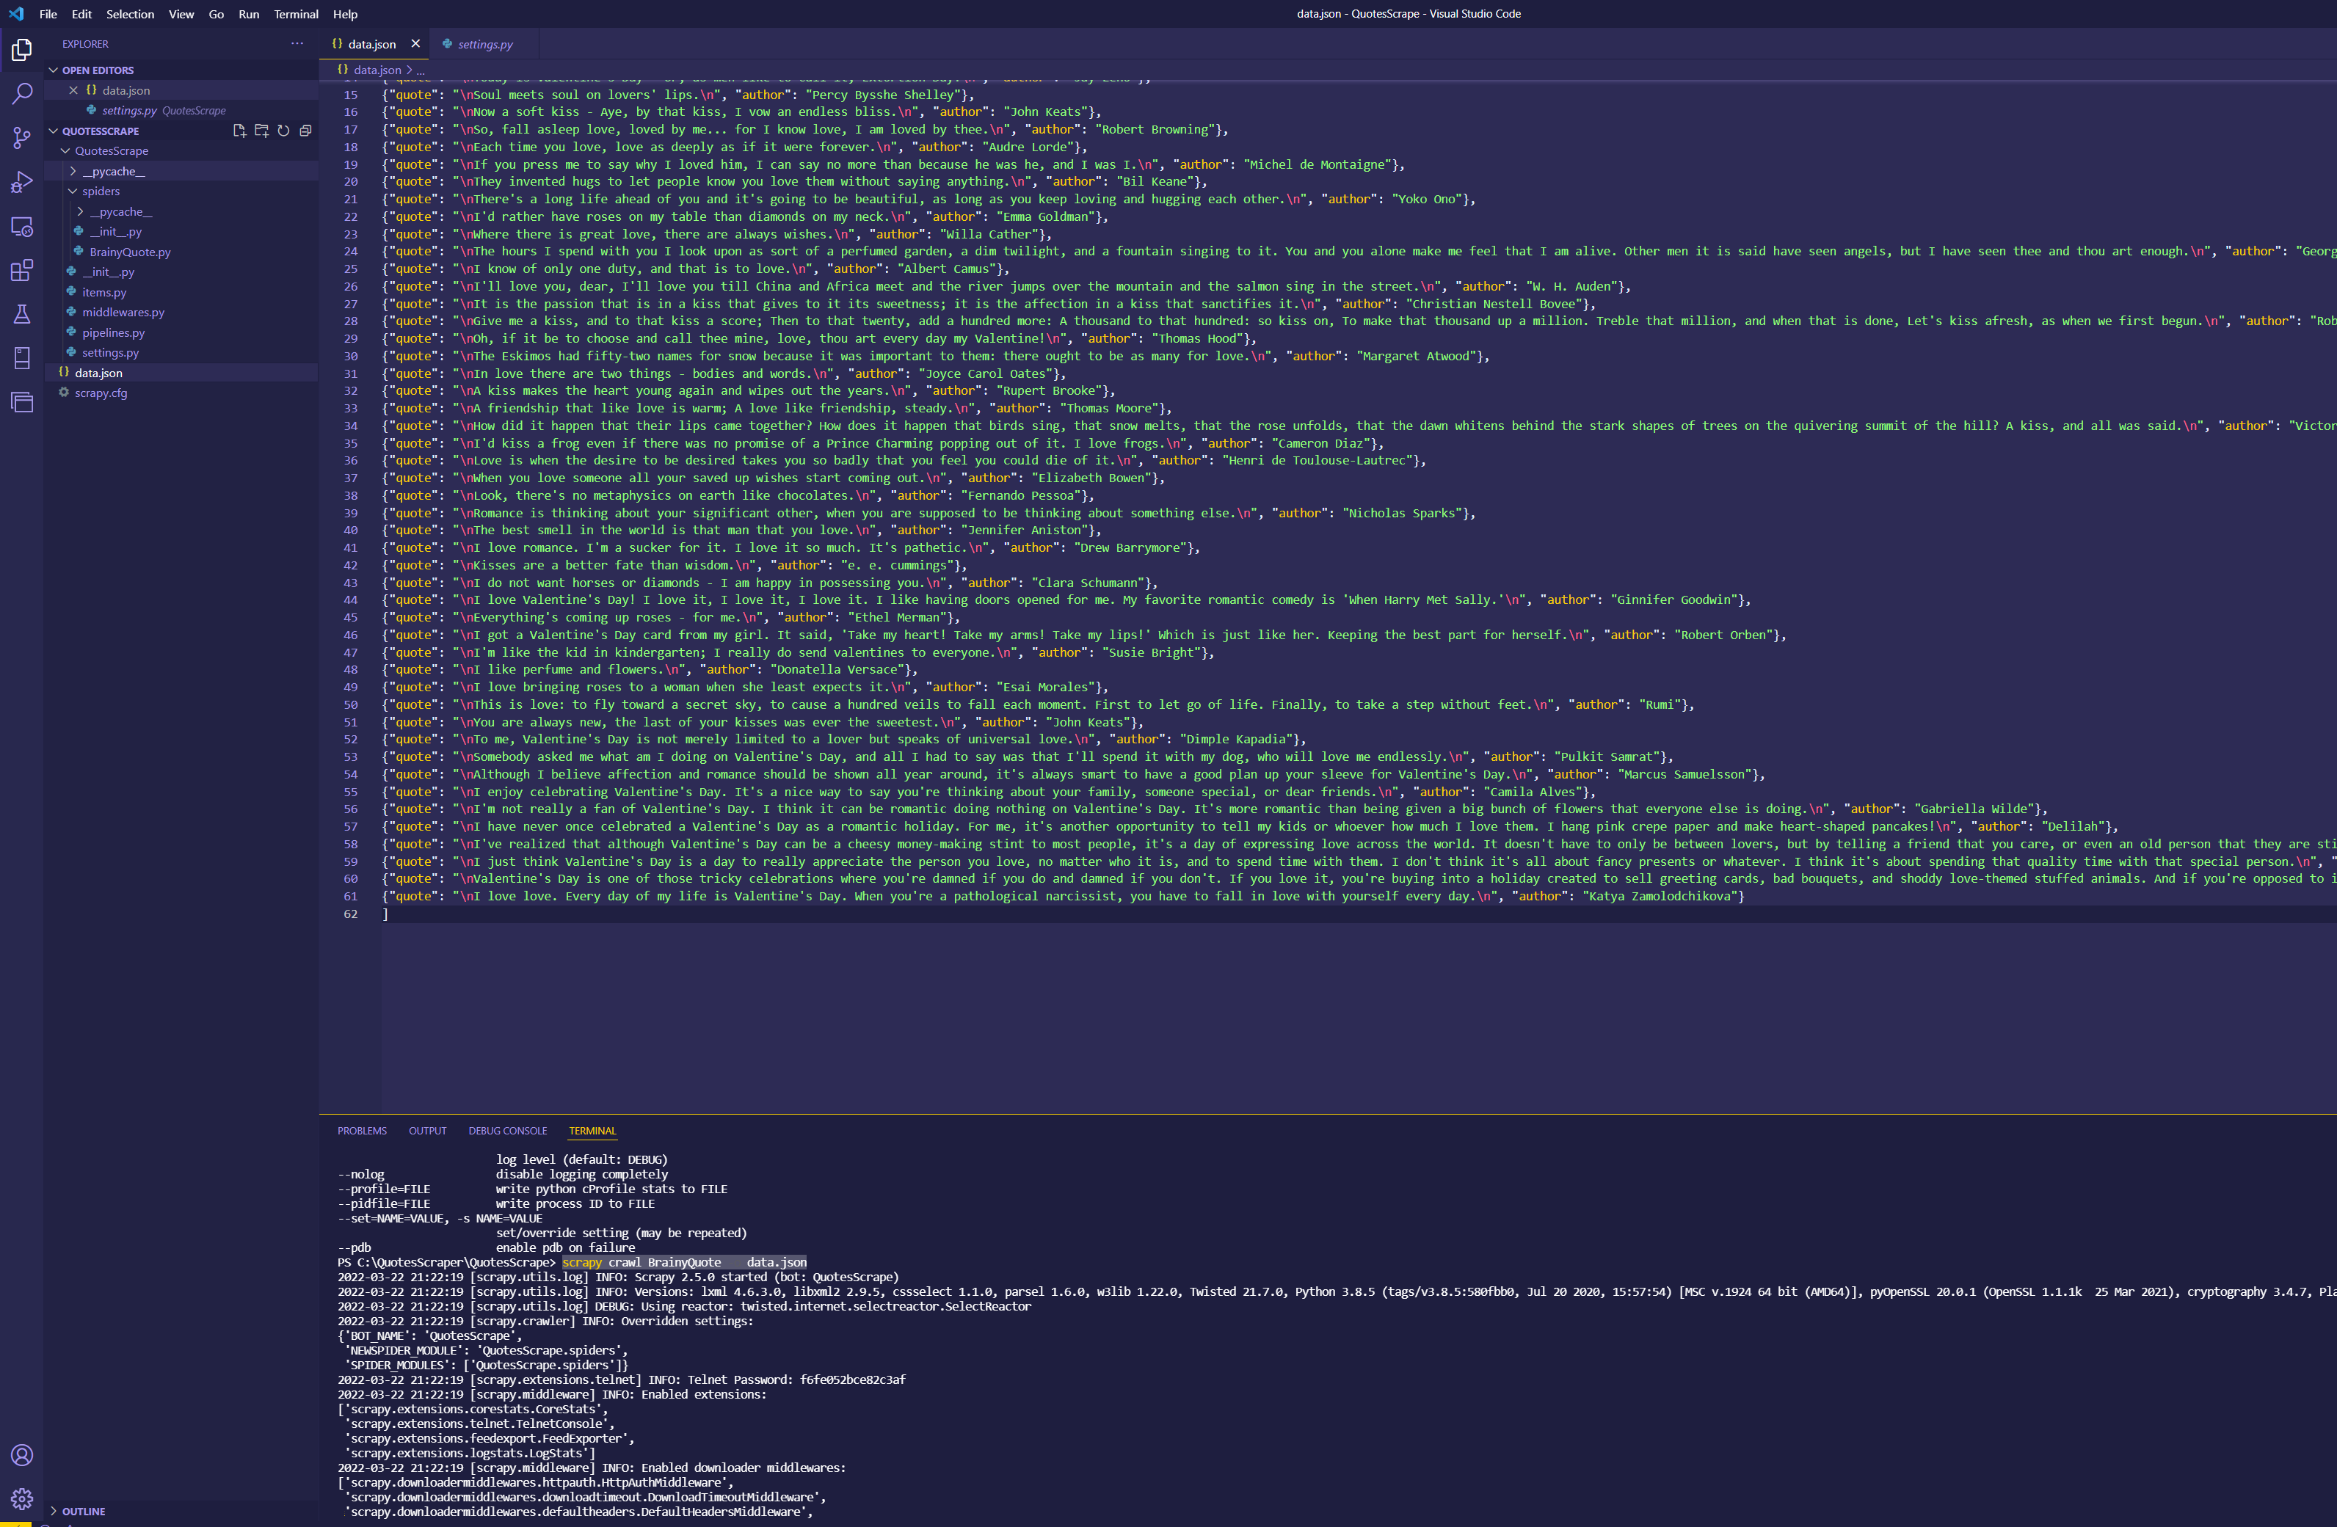Switch to the DEBUG CONSOLE panel tab
This screenshot has width=2337, height=1527.
[x=508, y=1131]
